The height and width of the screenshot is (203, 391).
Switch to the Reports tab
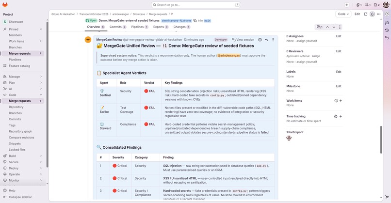pyautogui.click(x=161, y=27)
